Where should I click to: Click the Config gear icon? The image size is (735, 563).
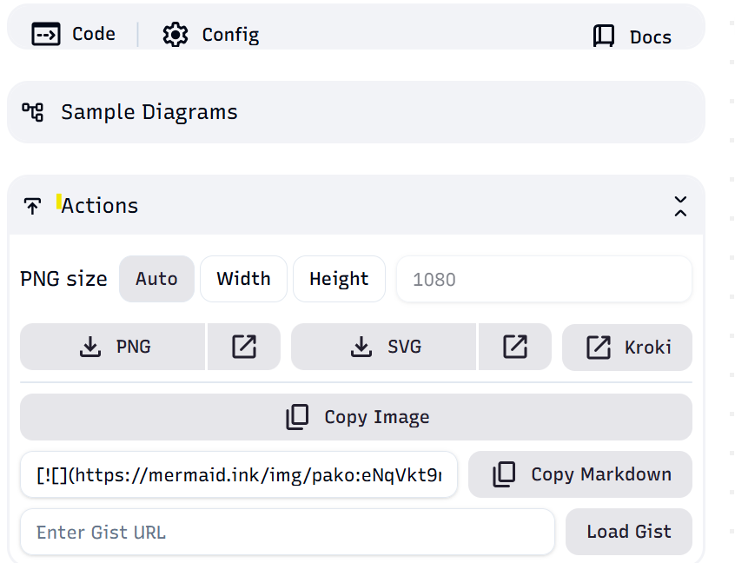point(175,35)
